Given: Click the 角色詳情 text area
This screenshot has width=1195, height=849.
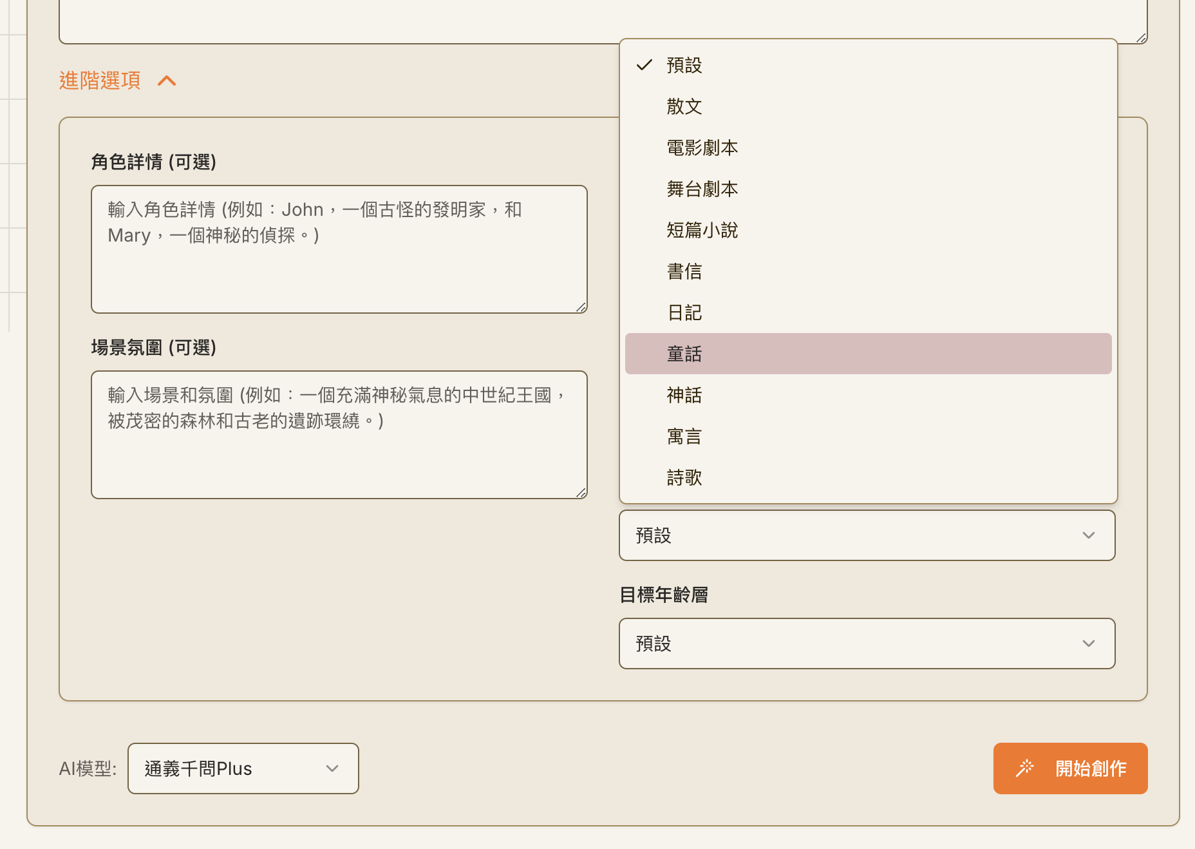Looking at the screenshot, I should click(x=339, y=249).
